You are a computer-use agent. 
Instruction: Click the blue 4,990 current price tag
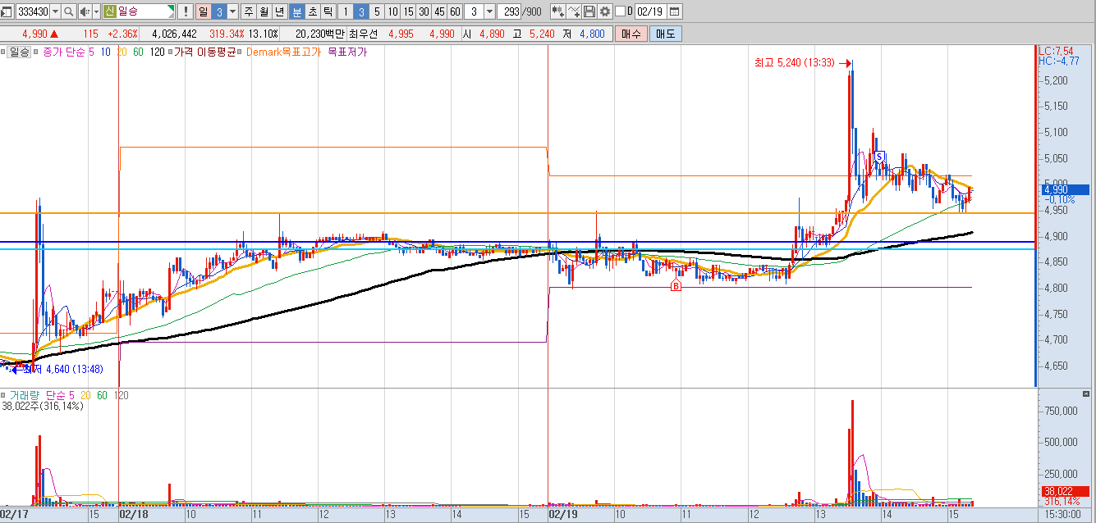pyautogui.click(x=1065, y=189)
